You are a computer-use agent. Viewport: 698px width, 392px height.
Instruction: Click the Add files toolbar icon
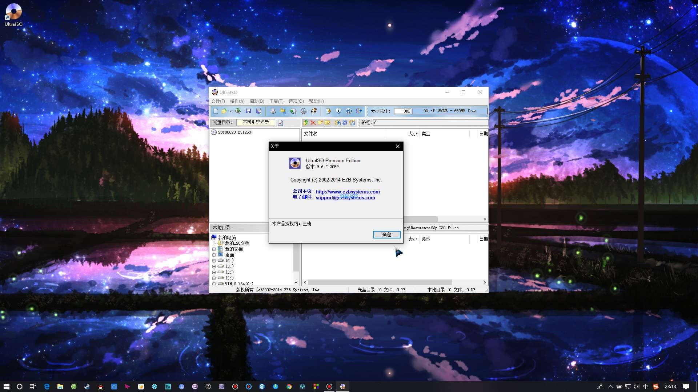click(x=328, y=111)
